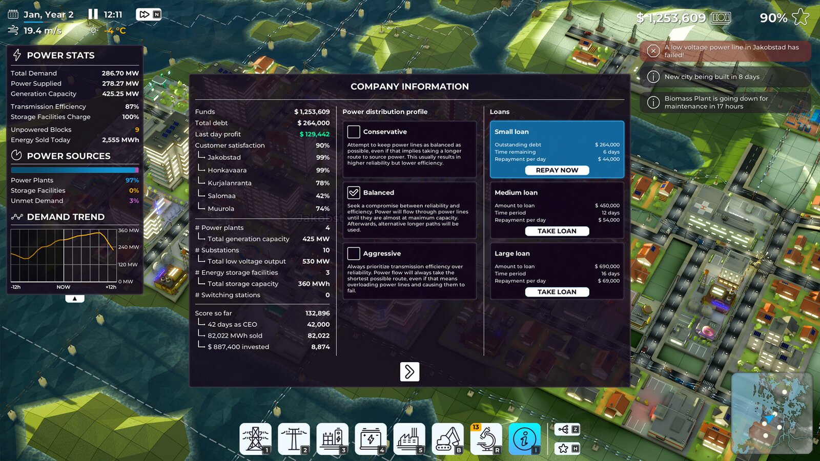The height and width of the screenshot is (461, 820).
Task: Collapse the power stats panel arrow
Action: click(x=75, y=299)
